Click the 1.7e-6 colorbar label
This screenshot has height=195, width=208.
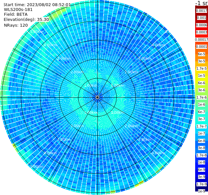[202, 97]
